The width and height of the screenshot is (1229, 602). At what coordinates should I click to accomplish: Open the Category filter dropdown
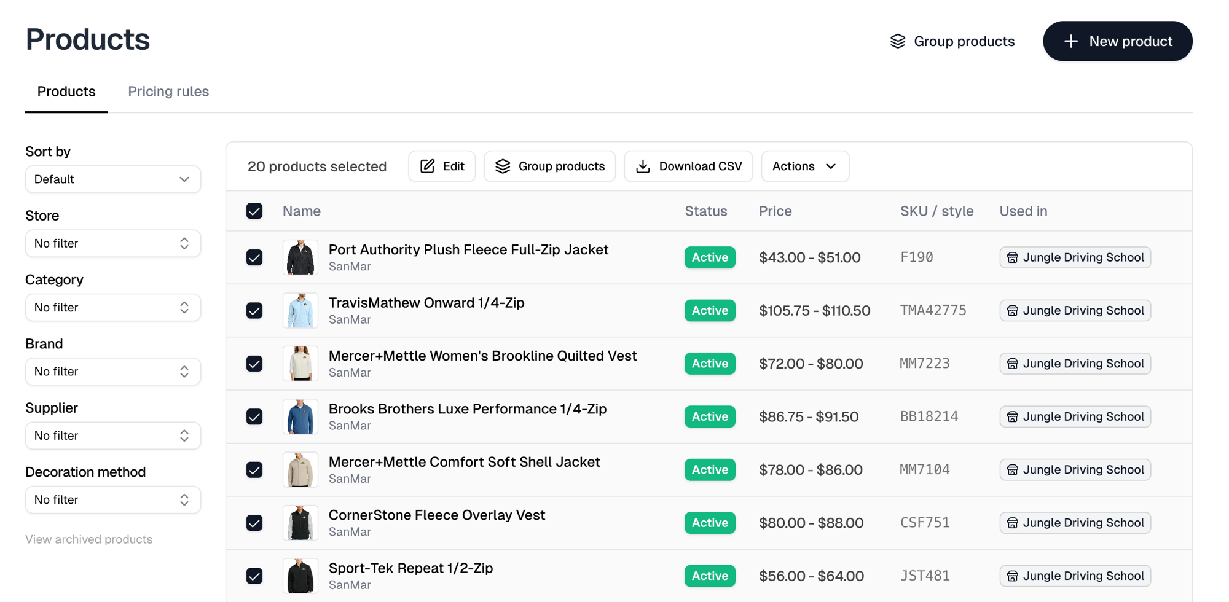coord(113,307)
